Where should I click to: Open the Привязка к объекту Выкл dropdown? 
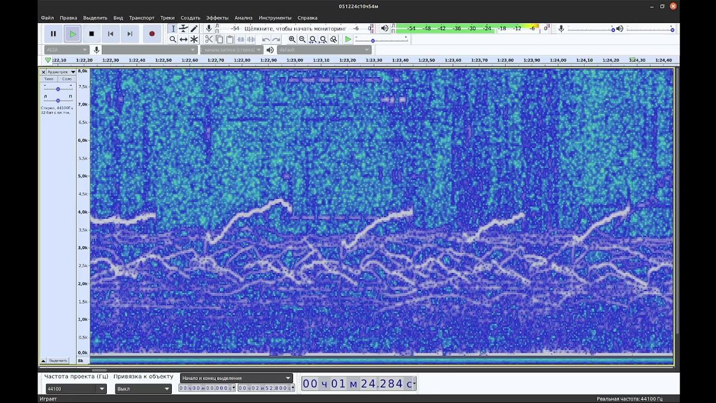click(x=143, y=388)
